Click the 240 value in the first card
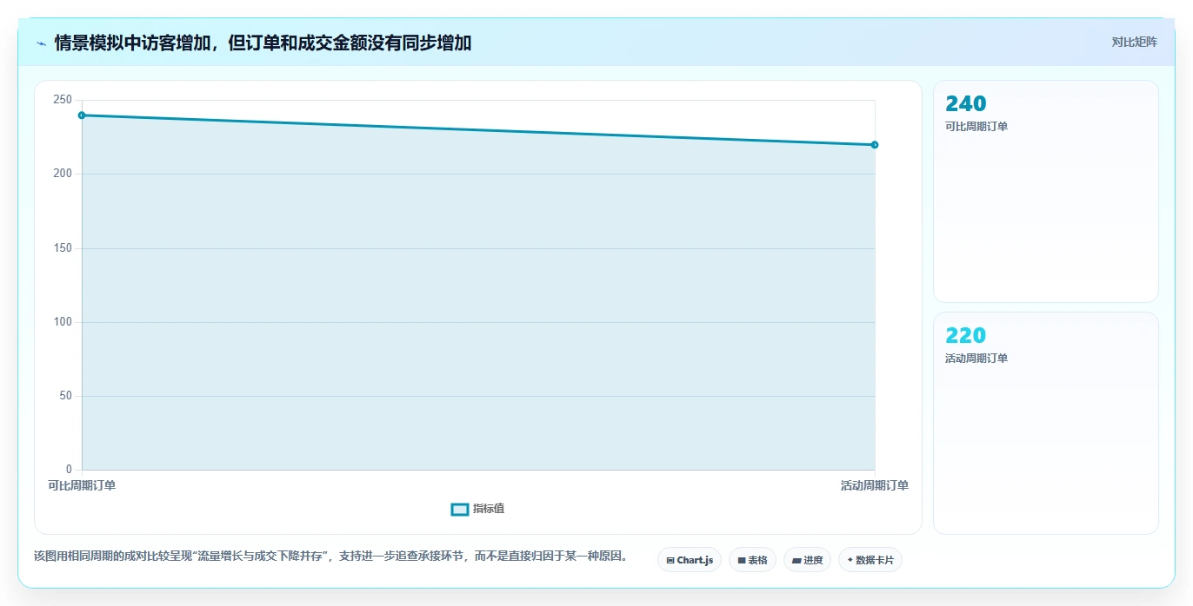 click(x=966, y=104)
